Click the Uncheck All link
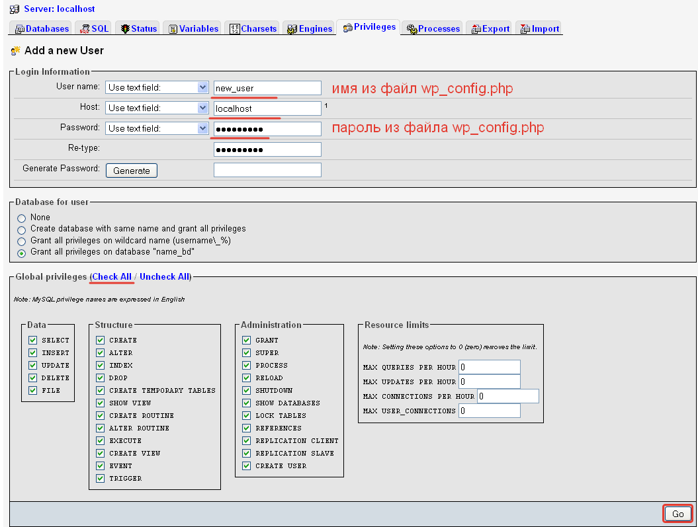Viewport: 698px width, 527px height. tap(164, 276)
